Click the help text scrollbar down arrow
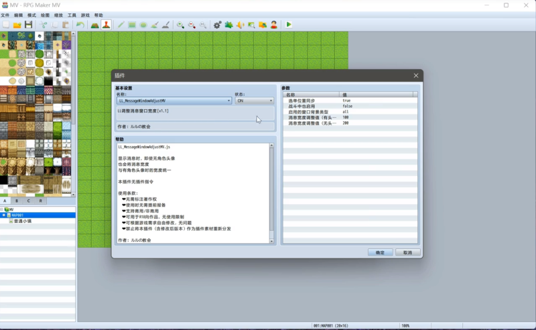536x330 pixels. pyautogui.click(x=271, y=241)
